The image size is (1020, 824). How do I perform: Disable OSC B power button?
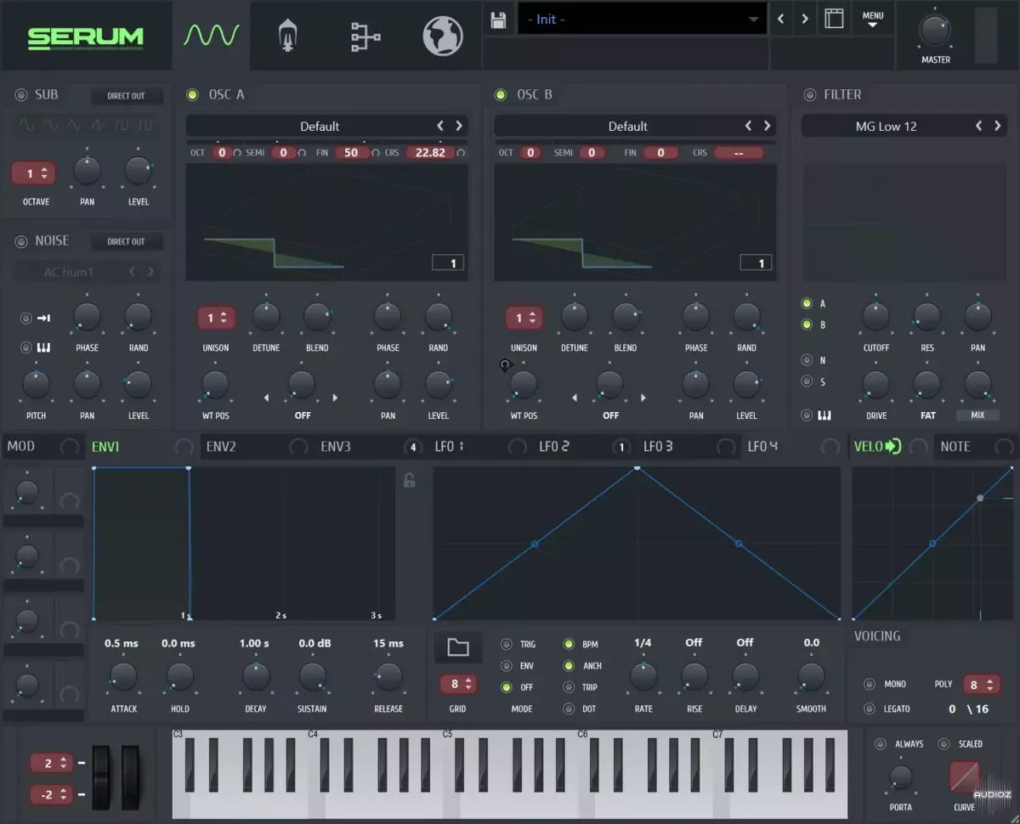click(501, 95)
